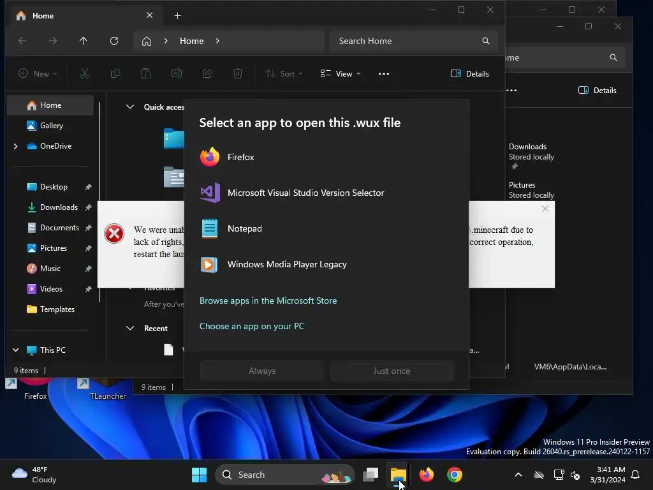Pick Notepad from the app list
This screenshot has height=490, width=653.
tap(326, 229)
